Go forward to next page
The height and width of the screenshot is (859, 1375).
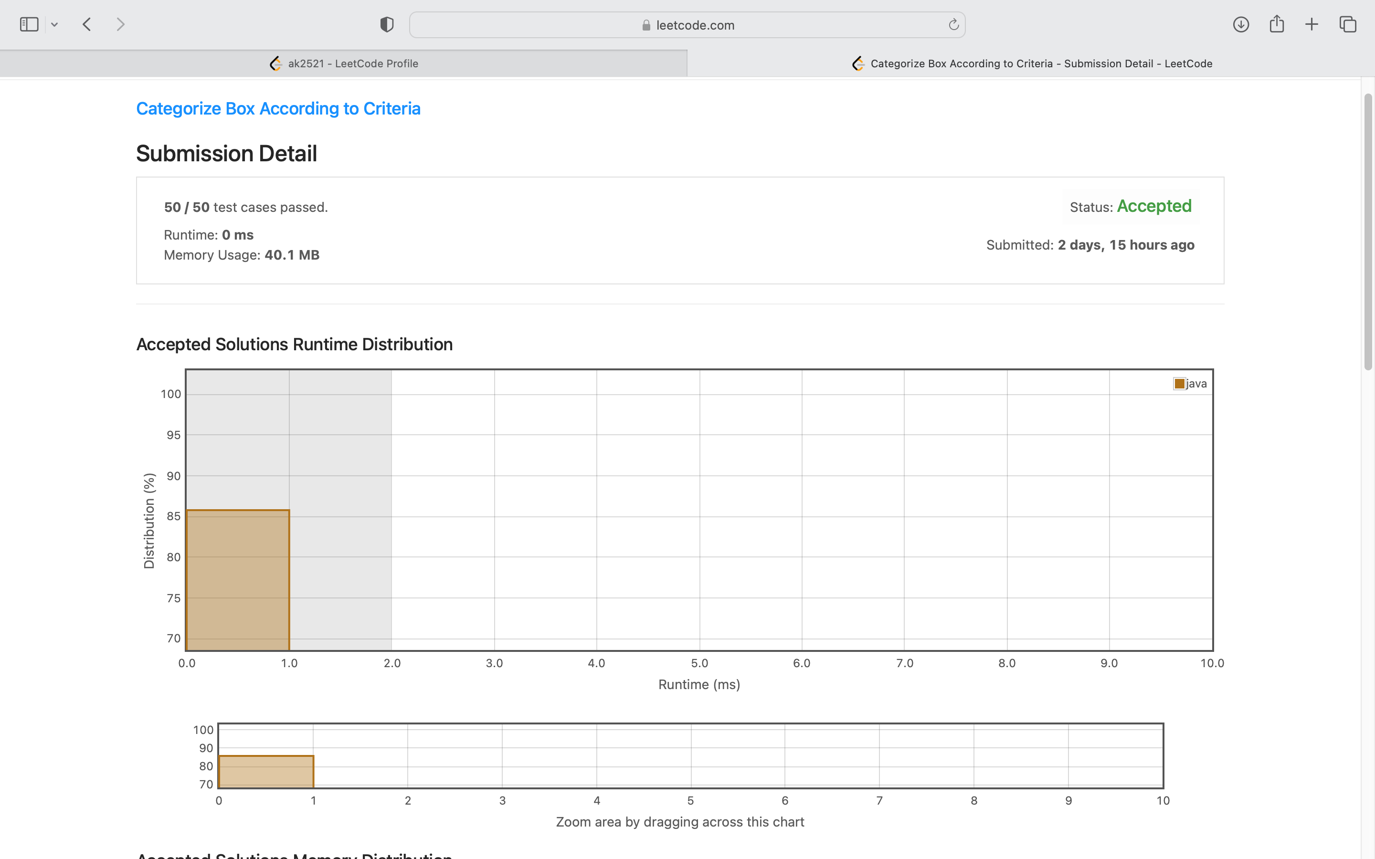click(x=120, y=24)
